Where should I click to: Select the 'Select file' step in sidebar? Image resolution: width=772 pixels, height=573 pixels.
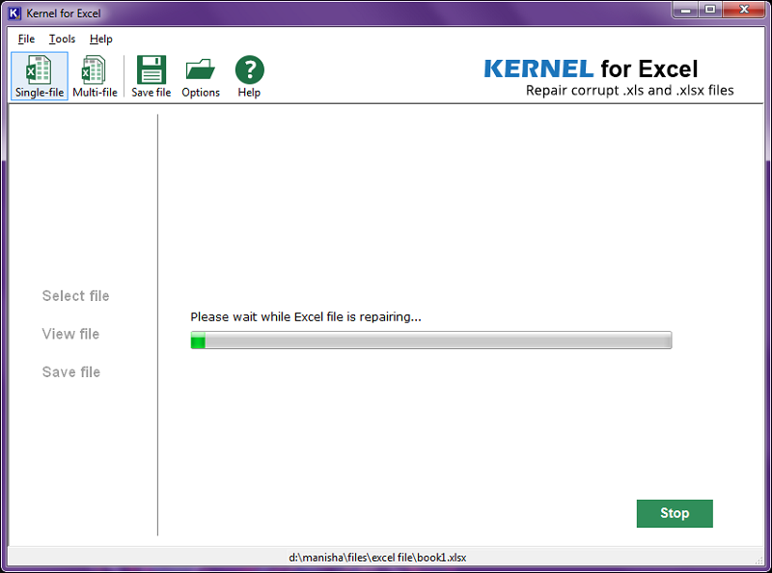(x=76, y=296)
